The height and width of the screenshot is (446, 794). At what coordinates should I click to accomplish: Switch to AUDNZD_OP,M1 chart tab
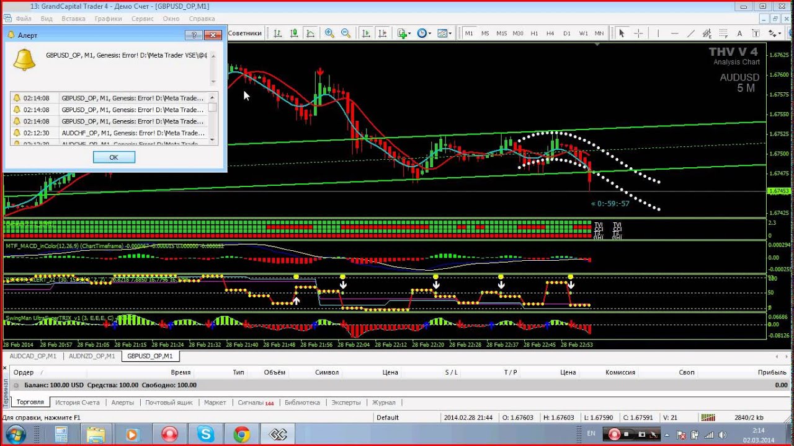pyautogui.click(x=92, y=356)
